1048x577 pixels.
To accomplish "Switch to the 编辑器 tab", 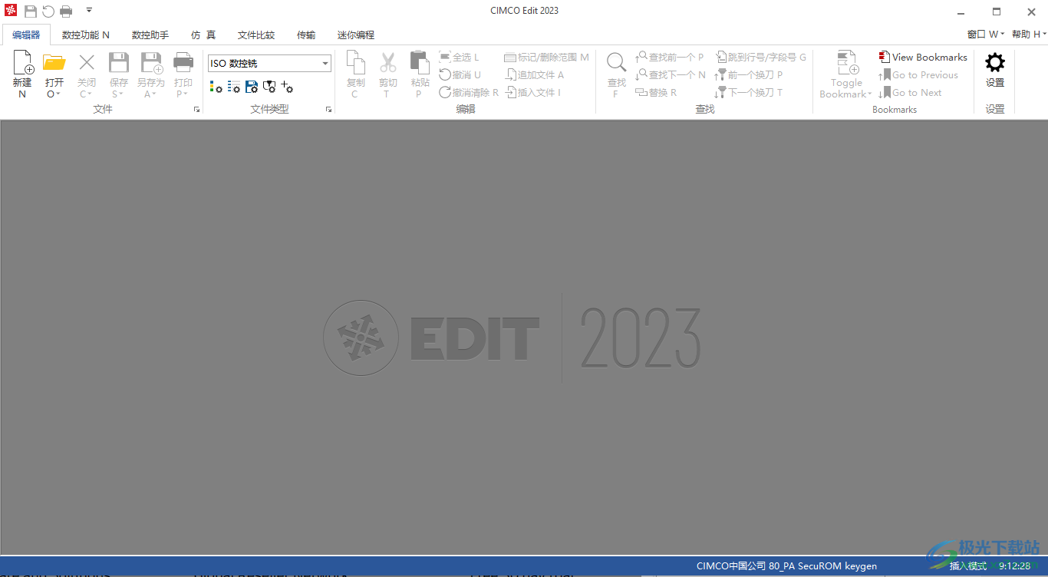I will pyautogui.click(x=26, y=35).
